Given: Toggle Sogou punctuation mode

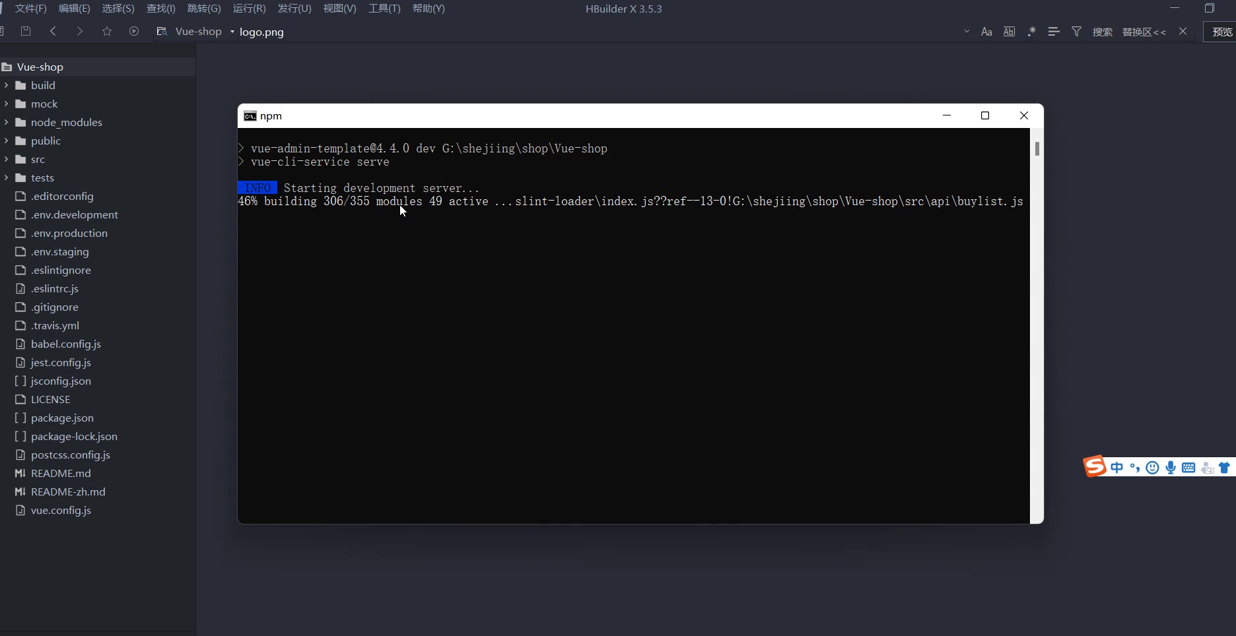Looking at the screenshot, I should coord(1135,468).
